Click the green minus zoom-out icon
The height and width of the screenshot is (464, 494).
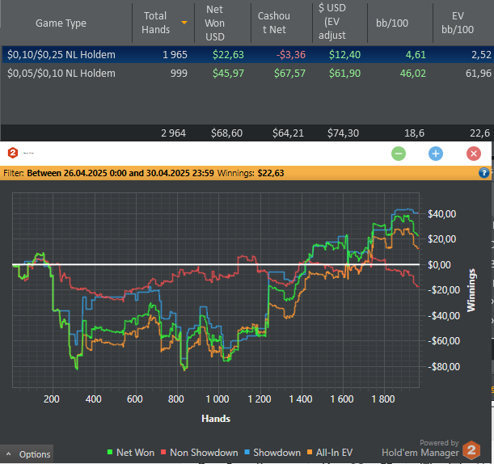pos(399,154)
